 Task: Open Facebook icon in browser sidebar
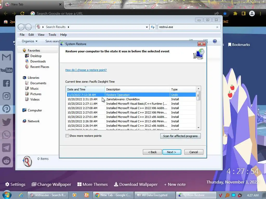pos(6,83)
